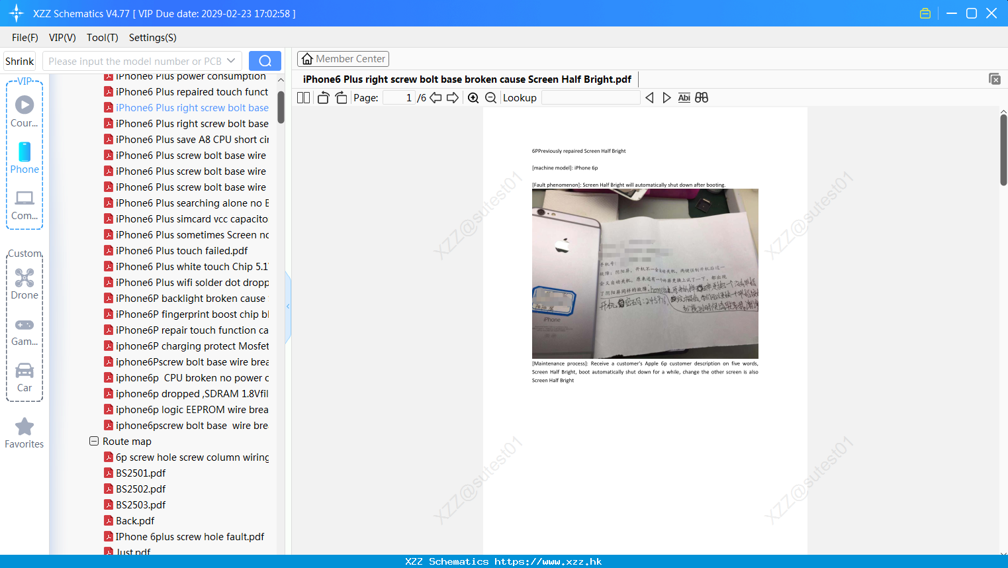The height and width of the screenshot is (568, 1008).
Task: Click the page number field
Action: click(x=399, y=98)
